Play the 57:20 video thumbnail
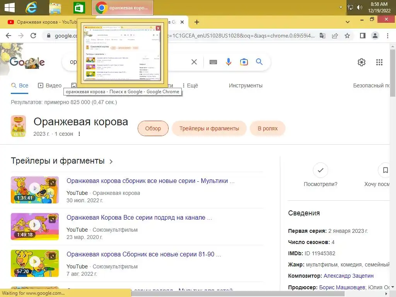396x297 pixels. tap(35, 263)
